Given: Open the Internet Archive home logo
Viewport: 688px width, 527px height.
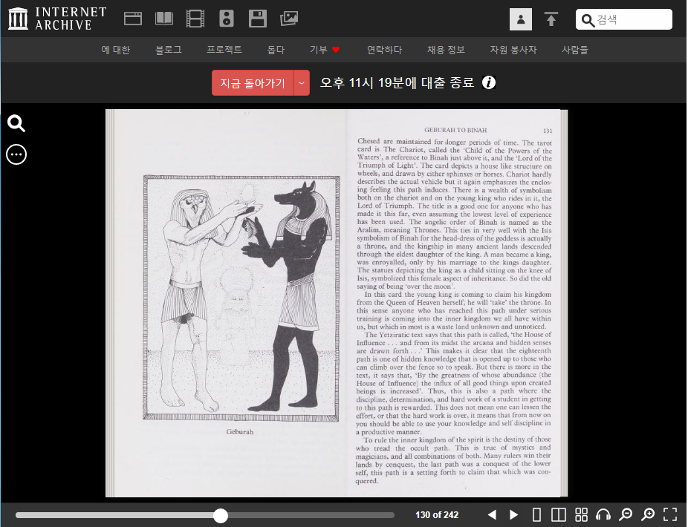Looking at the screenshot, I should (57, 19).
